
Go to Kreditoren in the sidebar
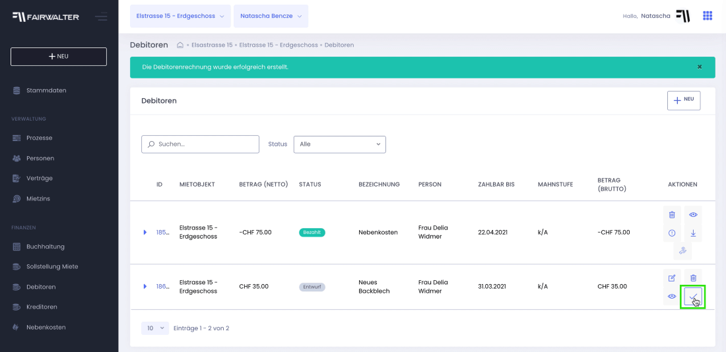point(42,307)
